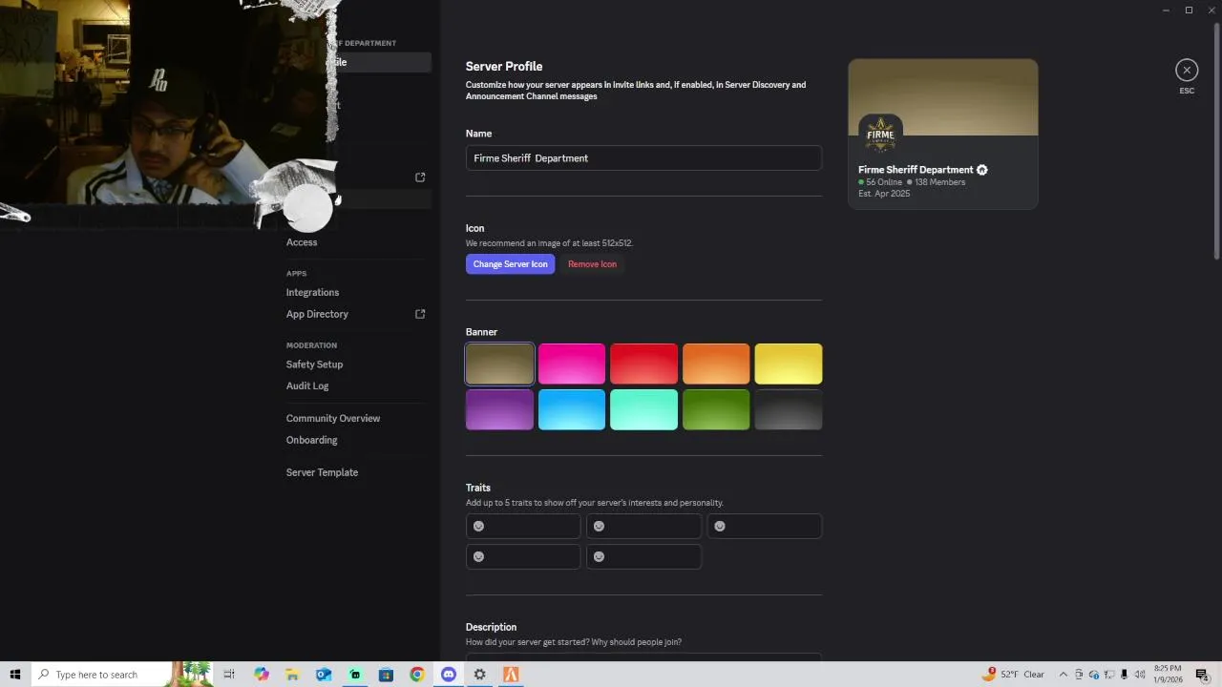This screenshot has height=687, width=1222.
Task: Select the tan gold banner color
Action: pos(499,364)
